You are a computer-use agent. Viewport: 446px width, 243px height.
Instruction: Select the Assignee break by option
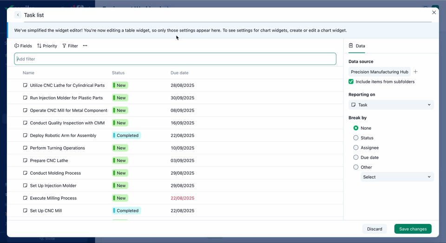click(356, 148)
